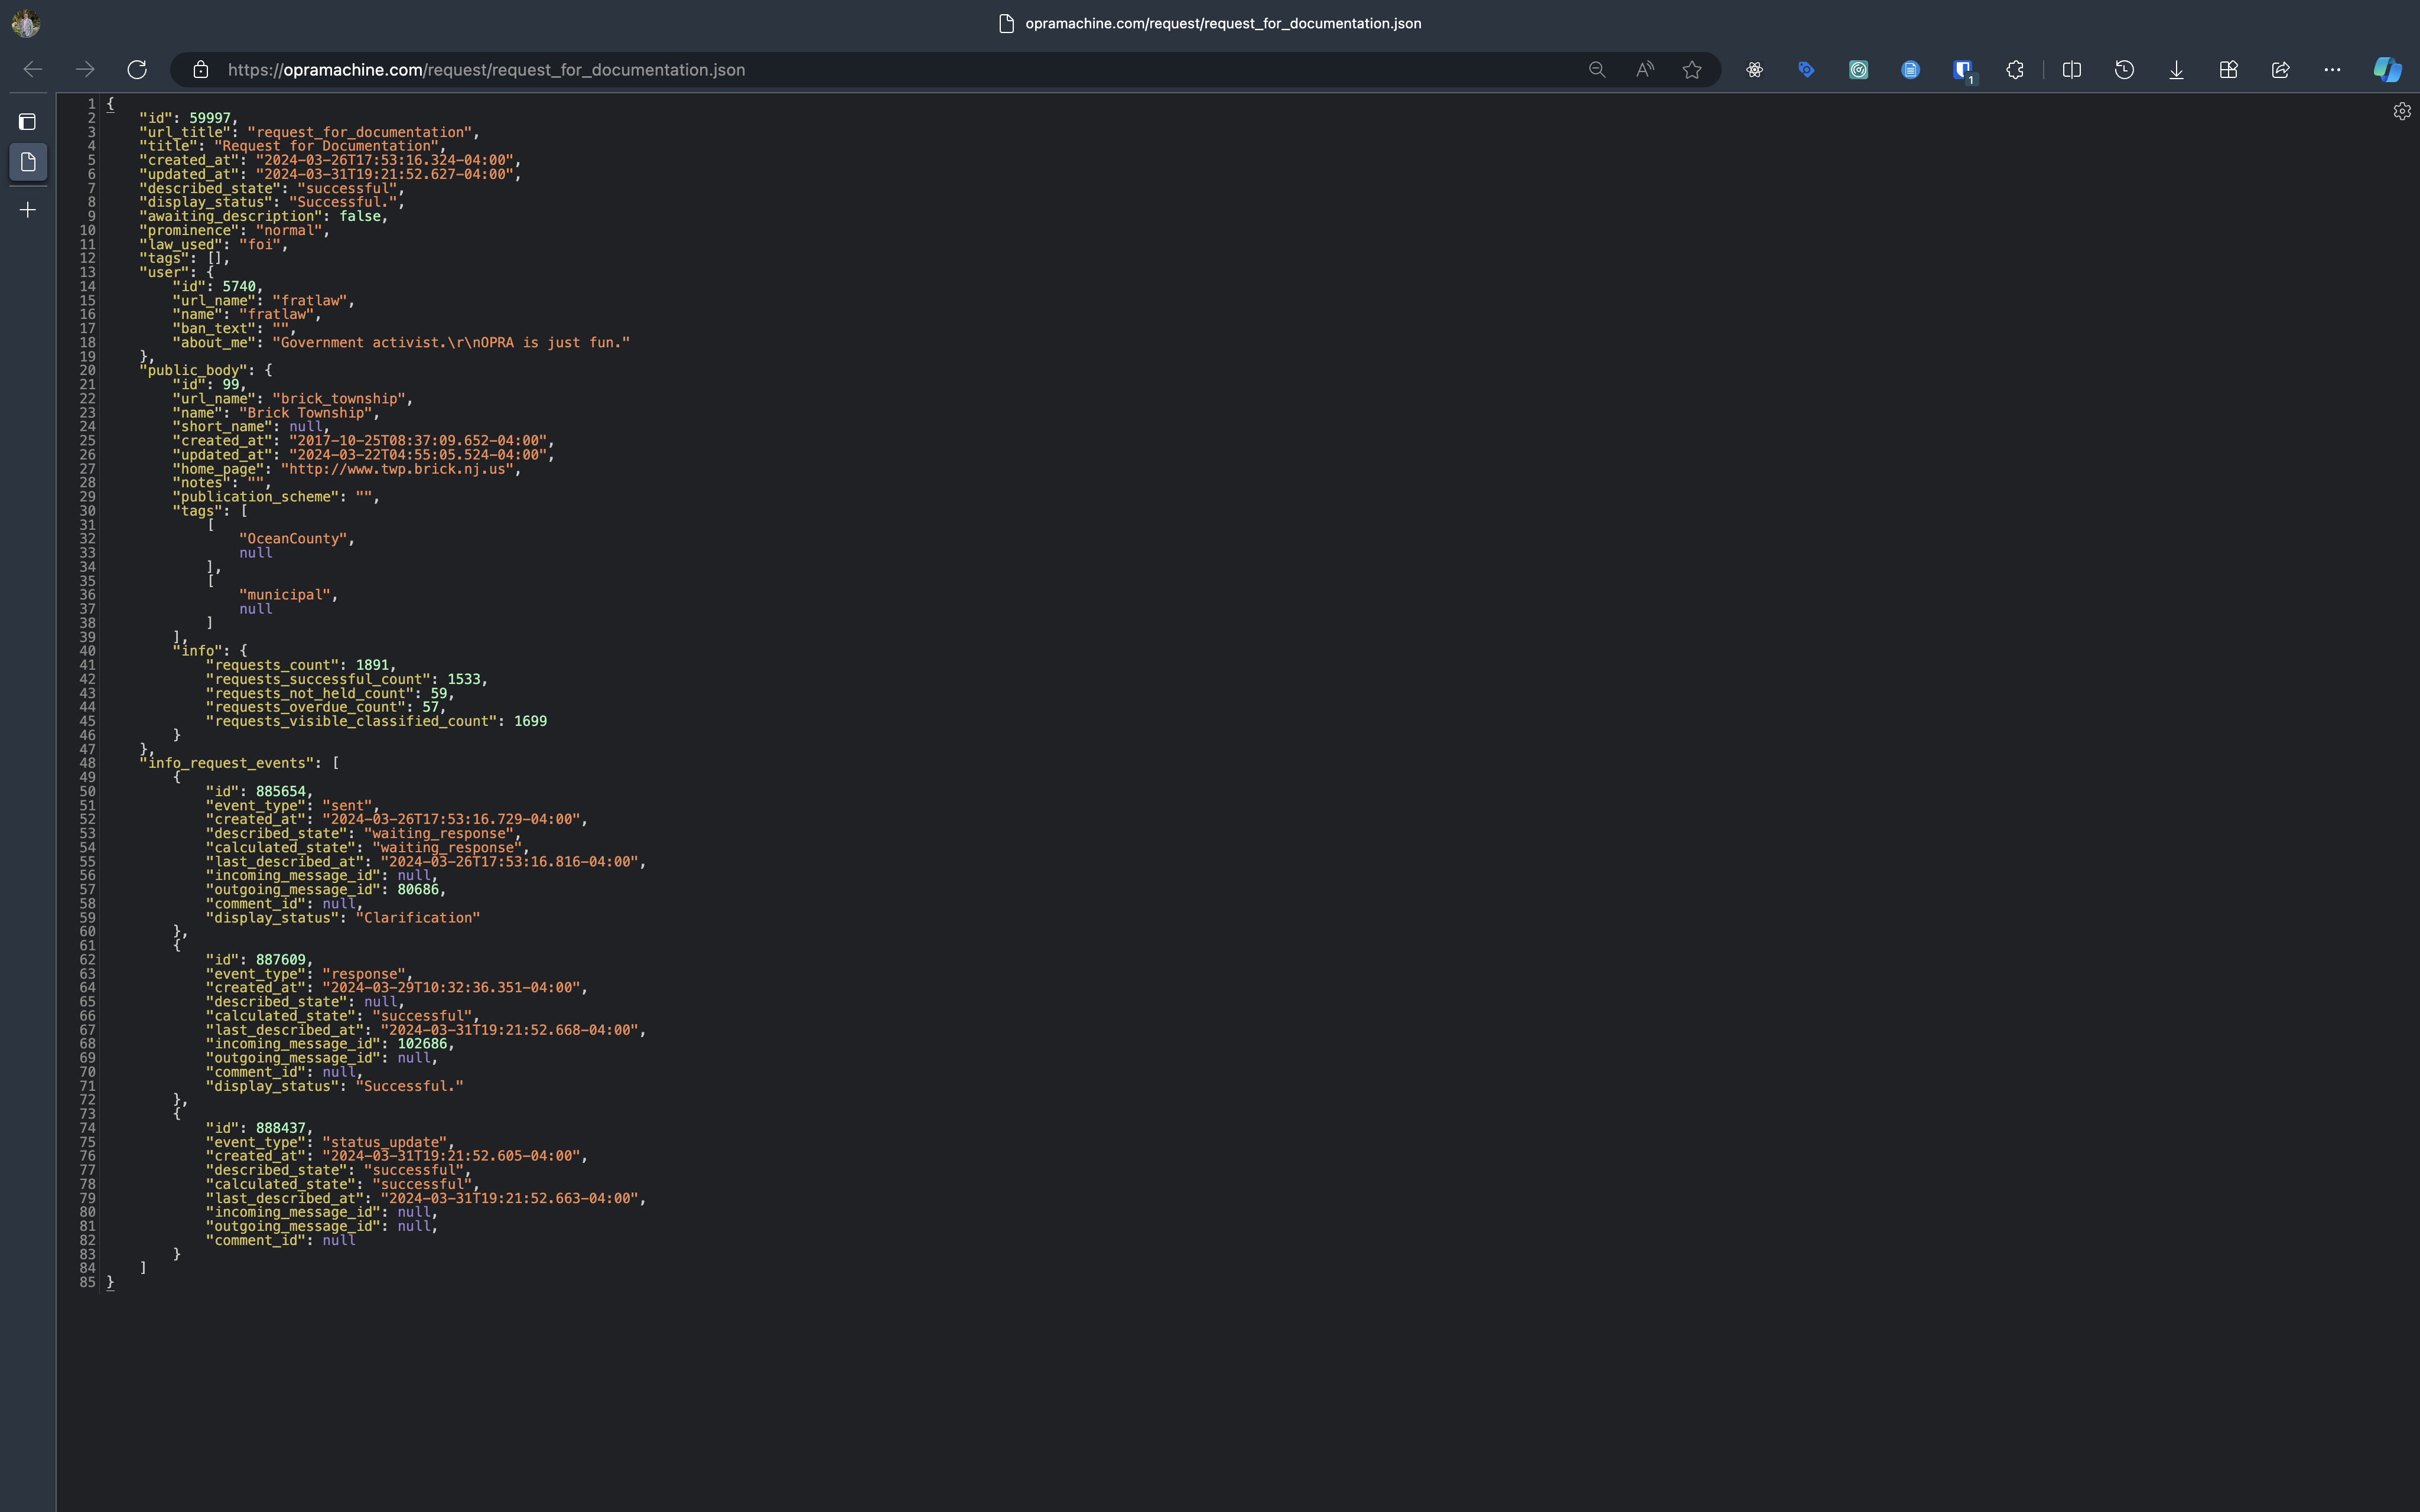
Task: Open the profile avatar menu
Action: pyautogui.click(x=26, y=23)
